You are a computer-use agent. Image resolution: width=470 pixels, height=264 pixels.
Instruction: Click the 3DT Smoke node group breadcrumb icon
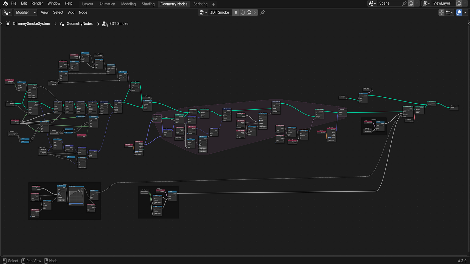(105, 24)
